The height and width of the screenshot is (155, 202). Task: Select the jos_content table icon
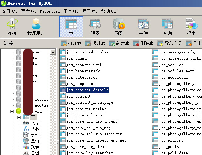pyautogui.click(x=63, y=96)
